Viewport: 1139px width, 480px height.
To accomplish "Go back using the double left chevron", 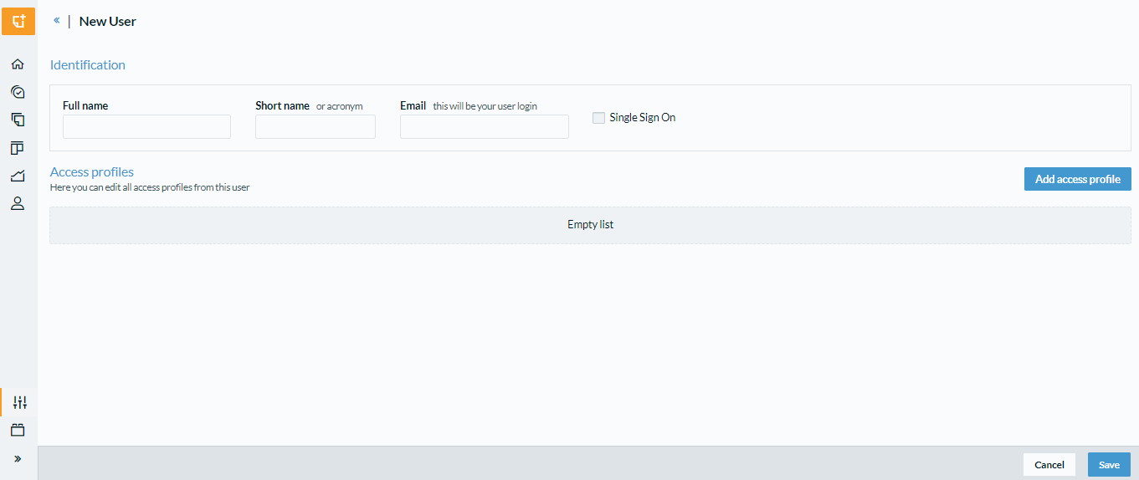I will coord(56,20).
